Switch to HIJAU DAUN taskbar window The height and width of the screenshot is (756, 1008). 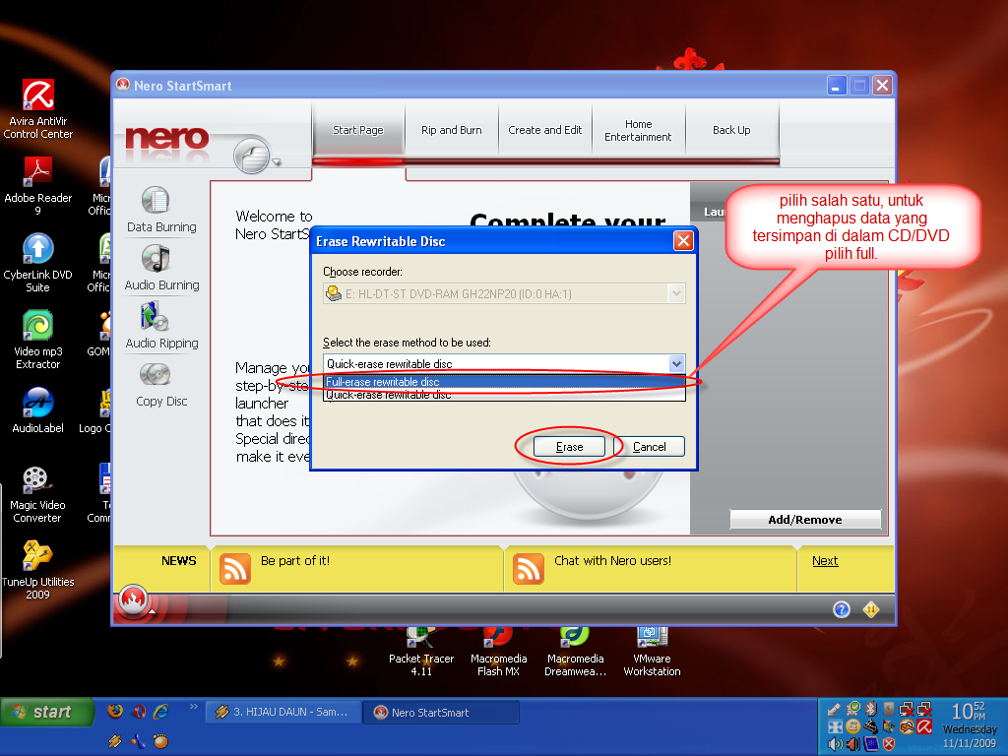283,713
